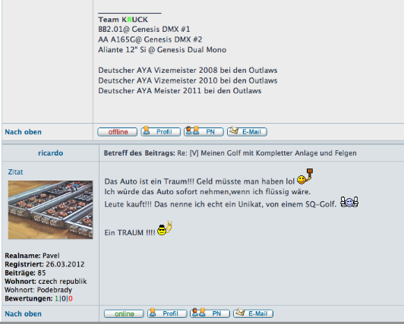Click E-Mail button next to offline status

[x=247, y=132]
